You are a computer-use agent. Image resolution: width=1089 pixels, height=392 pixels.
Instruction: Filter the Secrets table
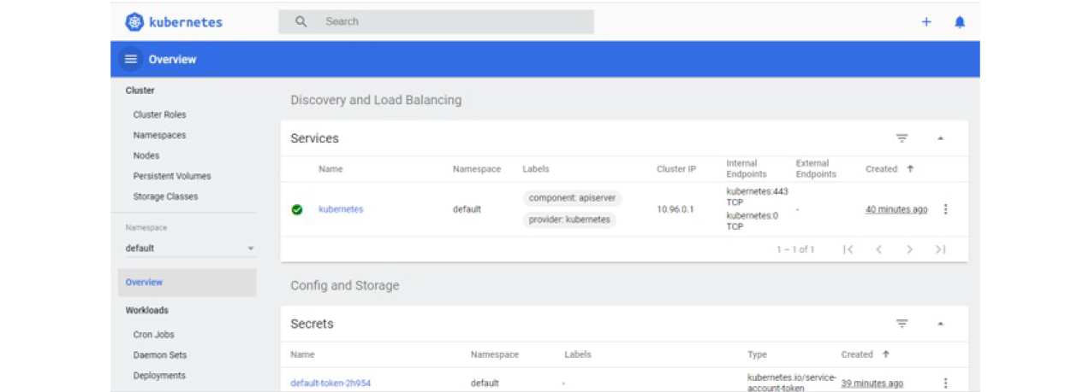(902, 324)
